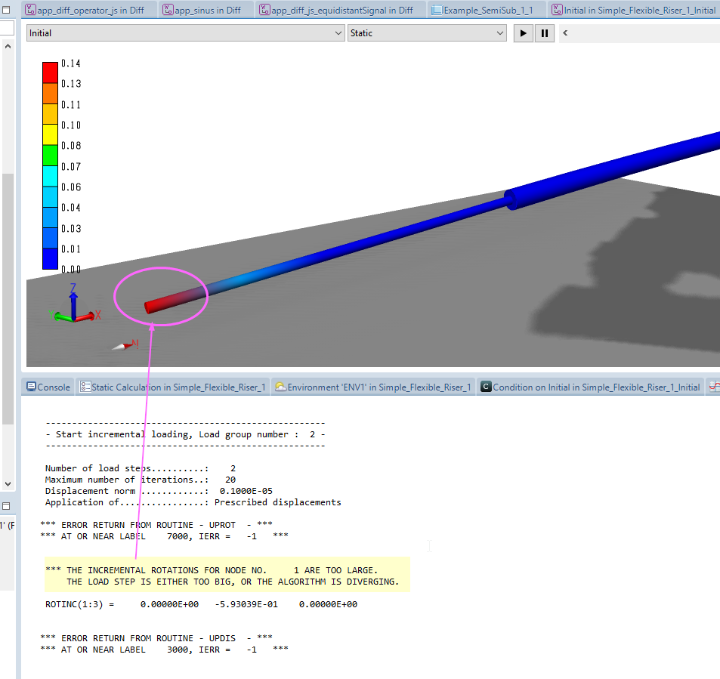Open the app_diff_js_equidistantSignal in Diff tab

pyautogui.click(x=341, y=11)
